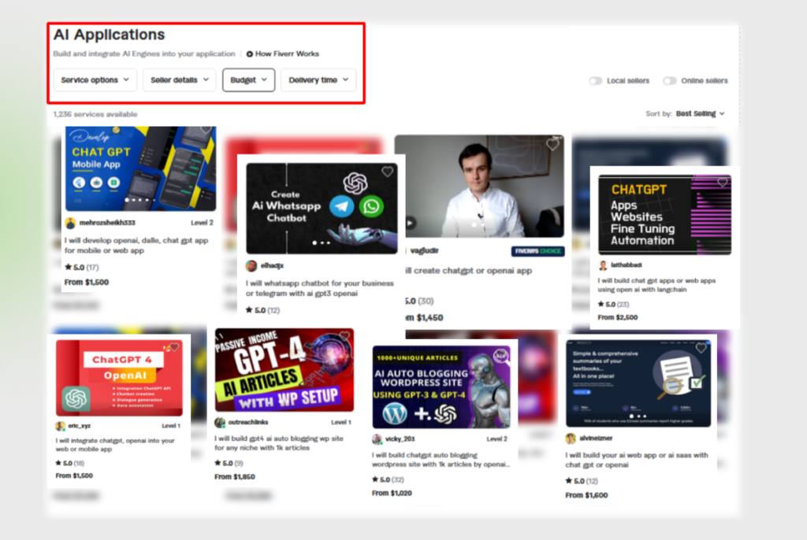Viewport: 807px width, 540px height.
Task: Open gig "I will build chat gpt apps or web apps"
Action: pos(656,285)
